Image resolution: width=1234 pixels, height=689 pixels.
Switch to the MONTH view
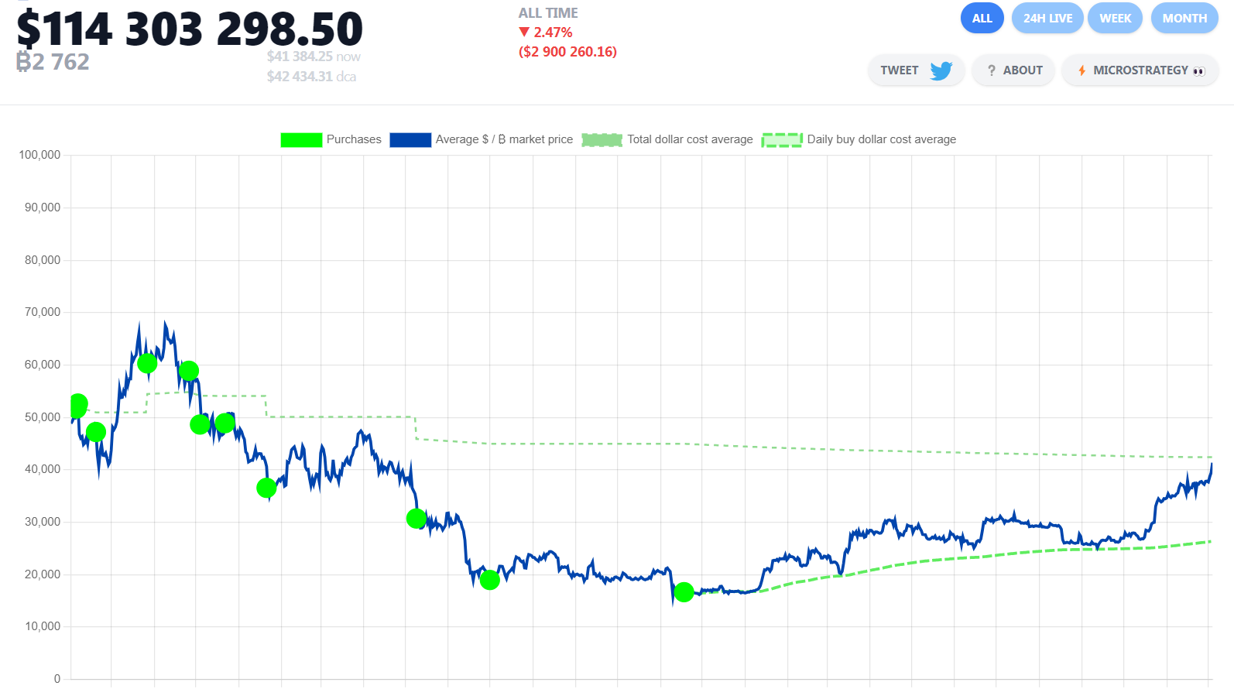coord(1184,19)
